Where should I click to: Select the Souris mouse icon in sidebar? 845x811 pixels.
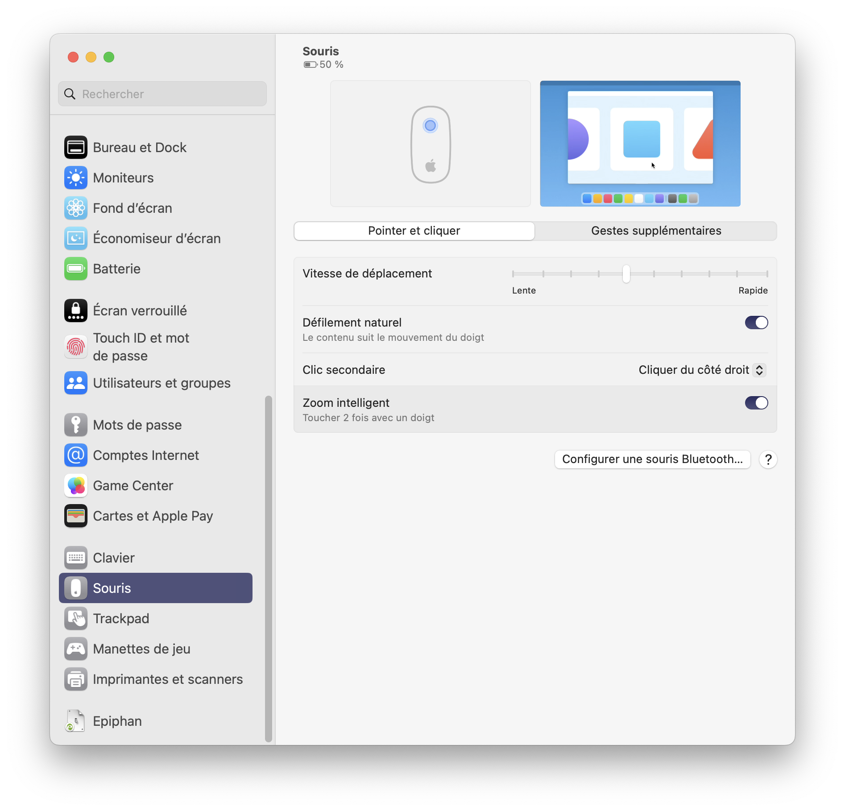coord(76,588)
